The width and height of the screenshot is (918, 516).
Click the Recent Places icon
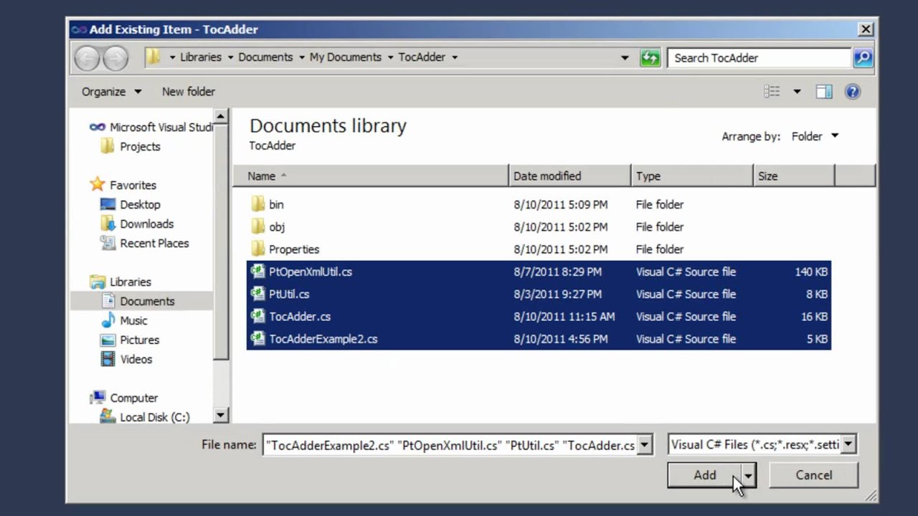(108, 243)
